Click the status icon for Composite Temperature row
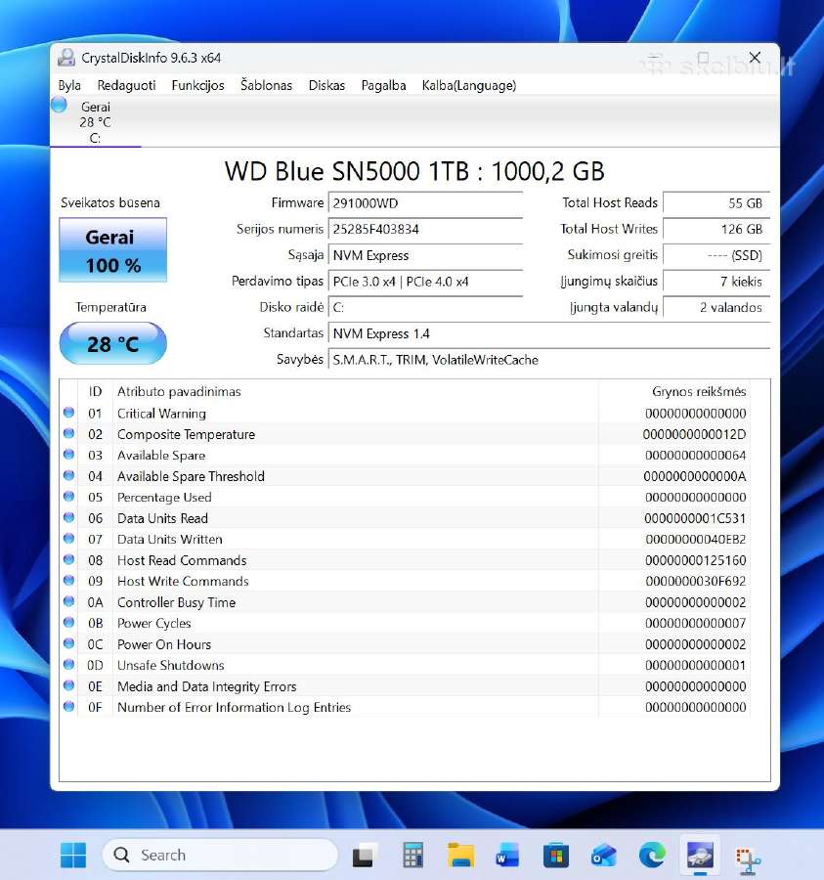 pyautogui.click(x=69, y=433)
